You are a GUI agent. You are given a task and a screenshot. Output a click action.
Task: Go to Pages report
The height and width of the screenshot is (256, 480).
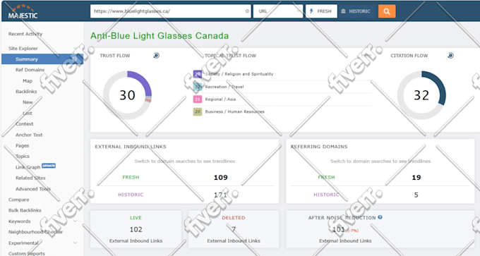[23, 145]
